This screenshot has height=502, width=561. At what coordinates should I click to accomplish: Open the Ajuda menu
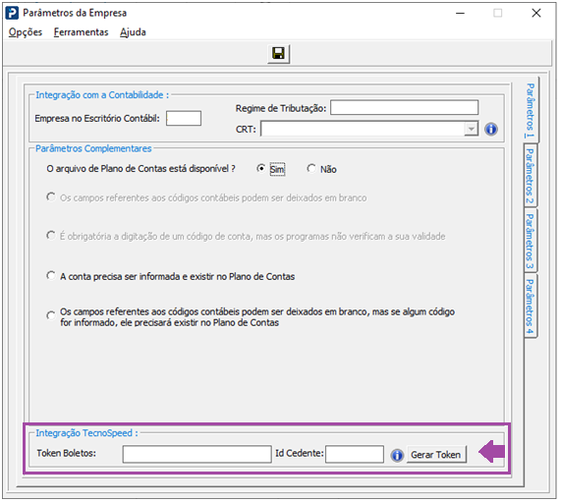pyautogui.click(x=133, y=32)
